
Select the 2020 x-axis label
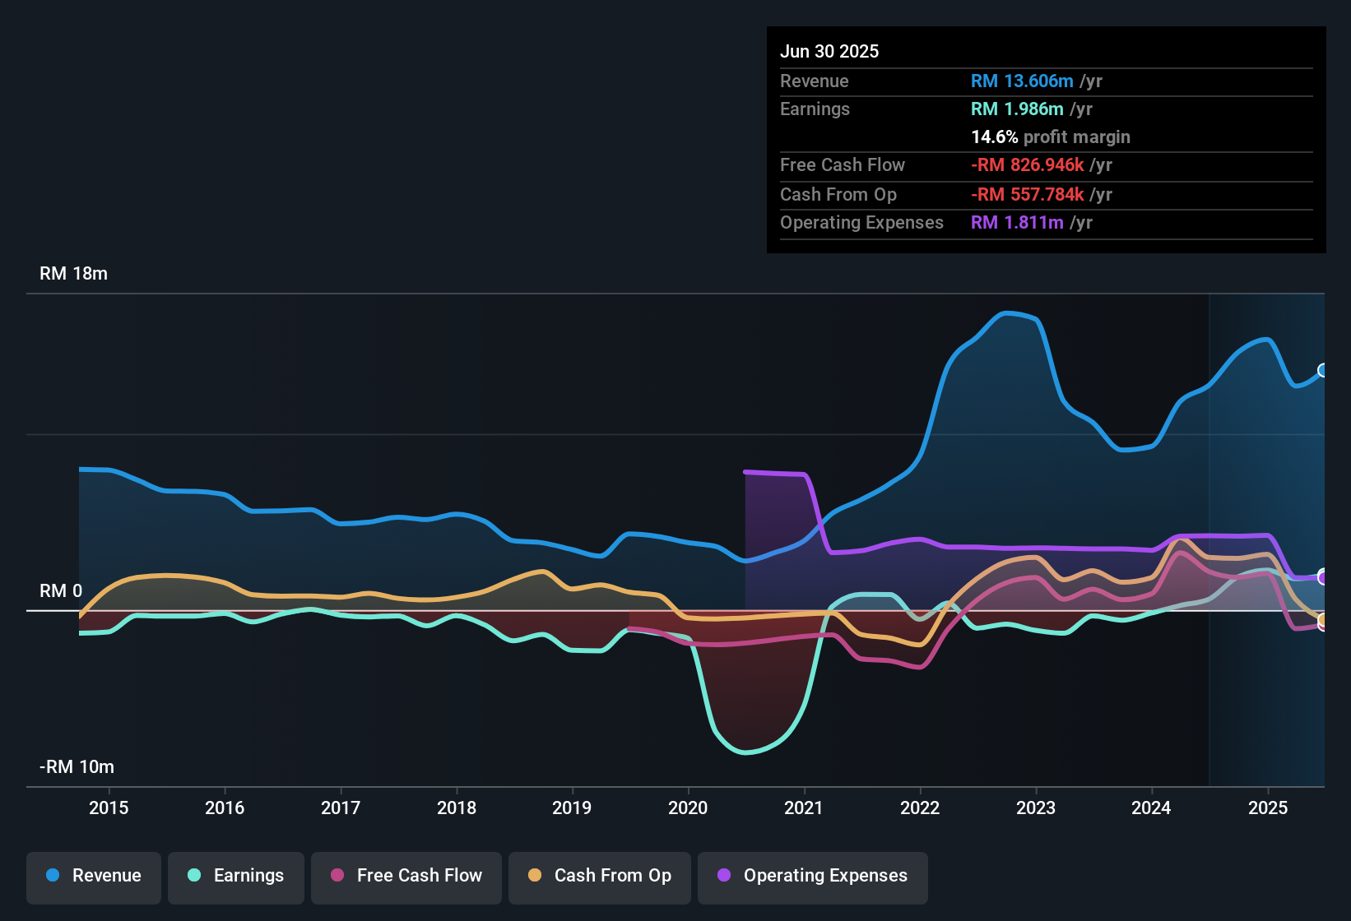(x=688, y=808)
